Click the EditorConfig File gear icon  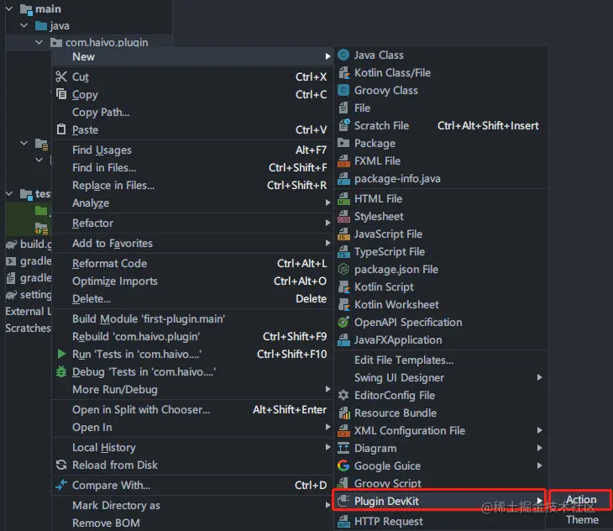pyautogui.click(x=343, y=395)
